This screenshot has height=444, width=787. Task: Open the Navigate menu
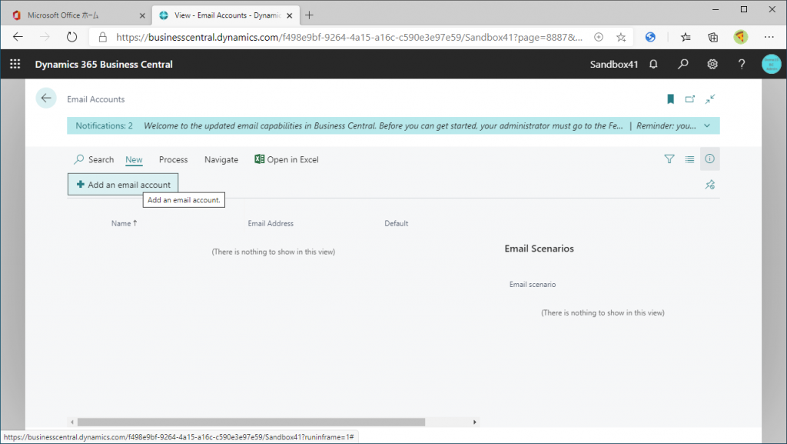(x=221, y=159)
